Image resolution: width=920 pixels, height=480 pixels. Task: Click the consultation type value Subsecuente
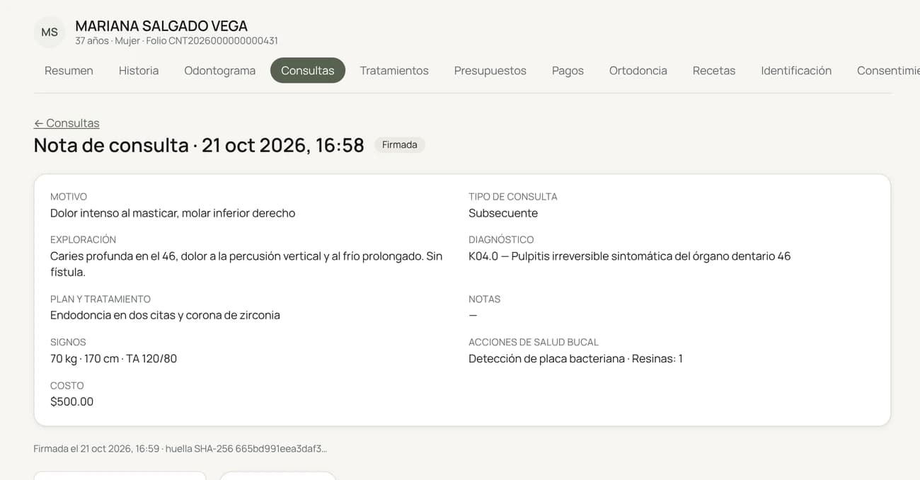pyautogui.click(x=503, y=213)
